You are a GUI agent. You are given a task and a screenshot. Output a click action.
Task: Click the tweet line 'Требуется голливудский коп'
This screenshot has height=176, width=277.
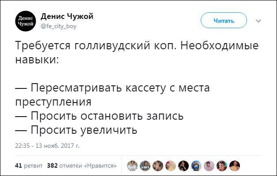pyautogui.click(x=102, y=46)
